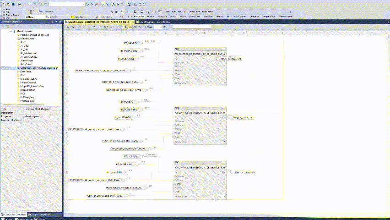
Task: Click the PT_1425A.PV input reference
Action: point(129,43)
